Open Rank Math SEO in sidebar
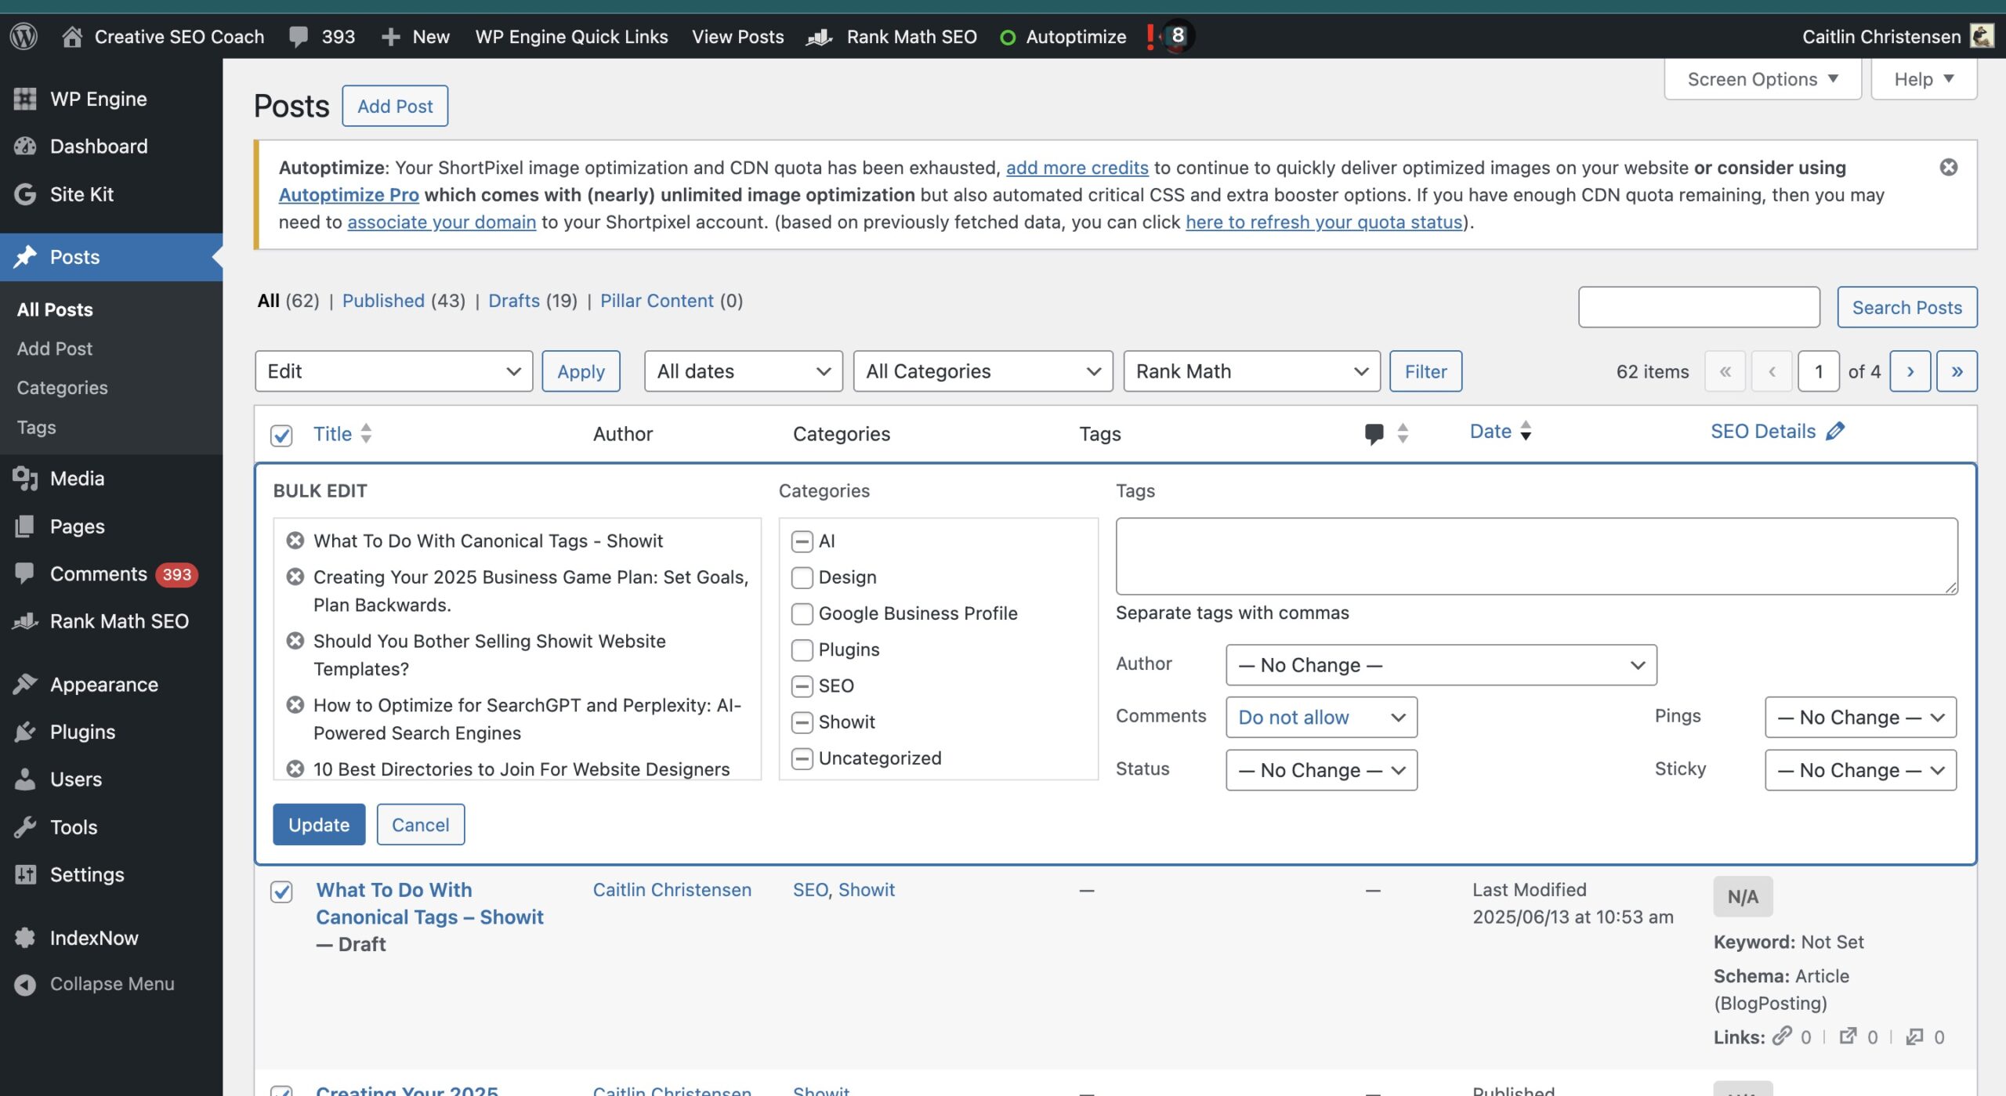Screen dimensions: 2006x1096 tap(118, 621)
